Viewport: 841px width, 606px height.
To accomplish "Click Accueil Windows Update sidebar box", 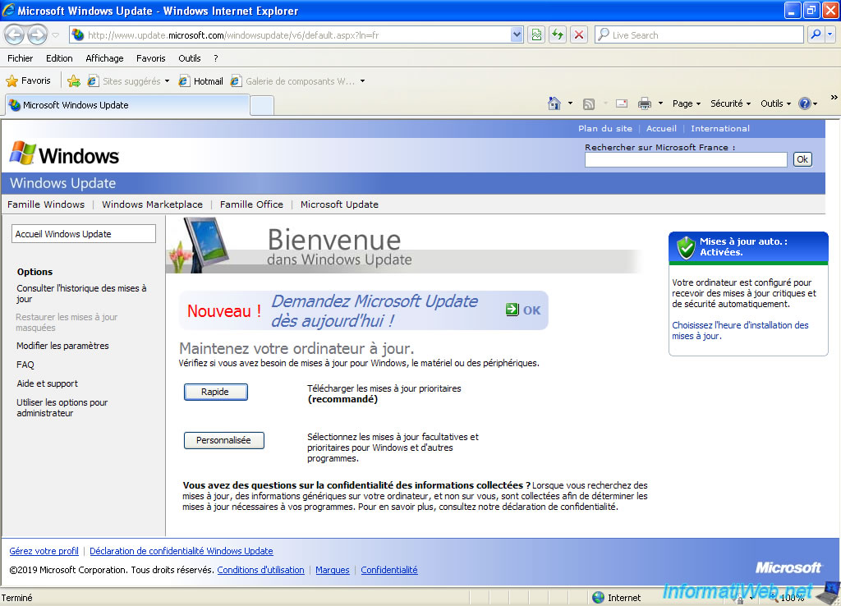I will (84, 234).
